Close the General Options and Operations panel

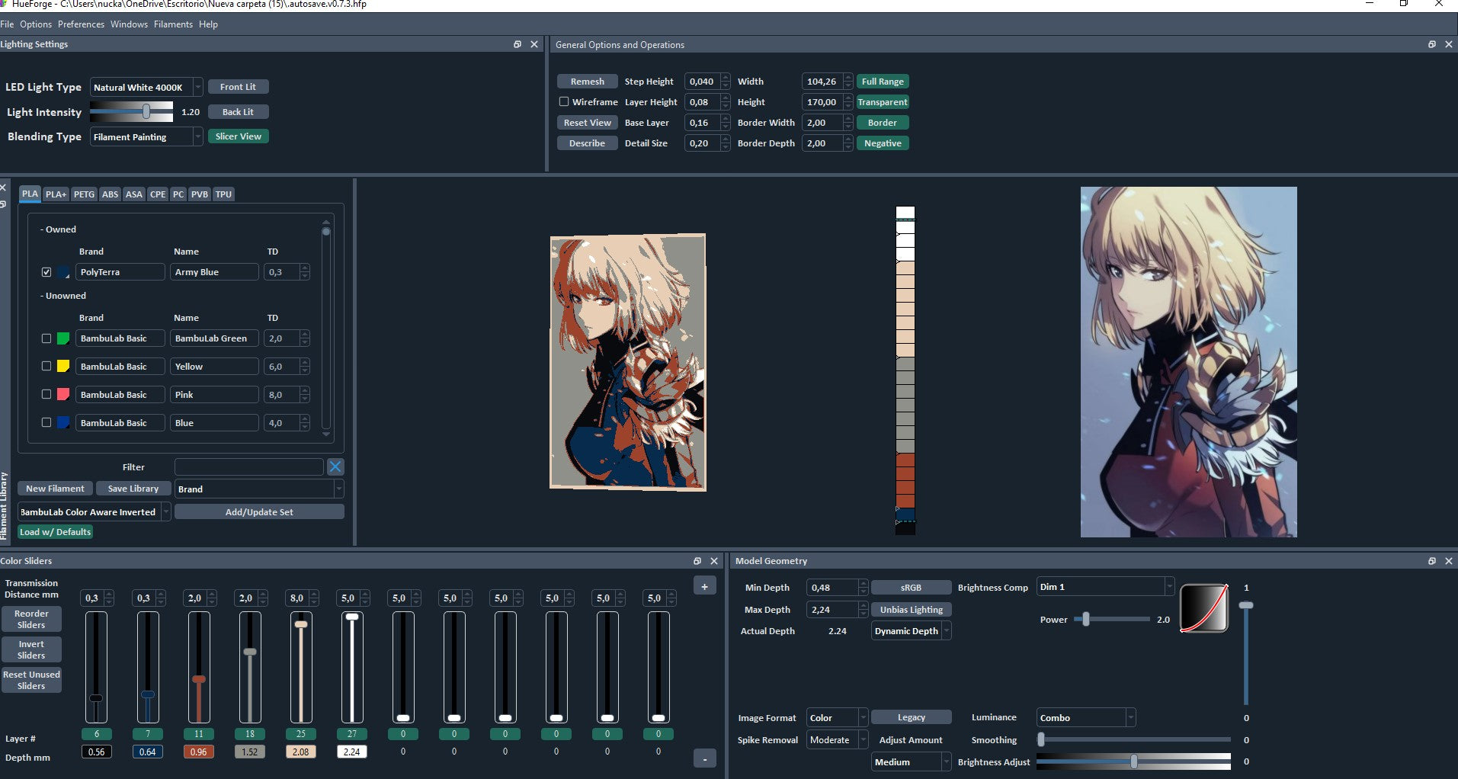(x=1449, y=44)
